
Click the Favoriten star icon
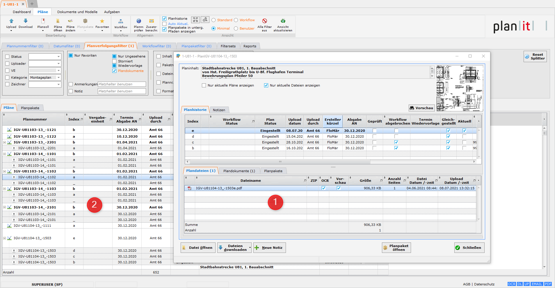pos(102,21)
